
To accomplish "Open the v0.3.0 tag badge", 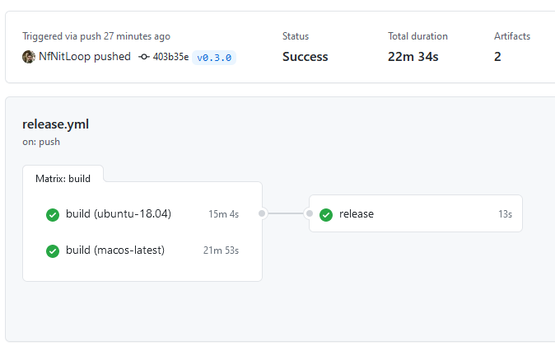I will (214, 58).
